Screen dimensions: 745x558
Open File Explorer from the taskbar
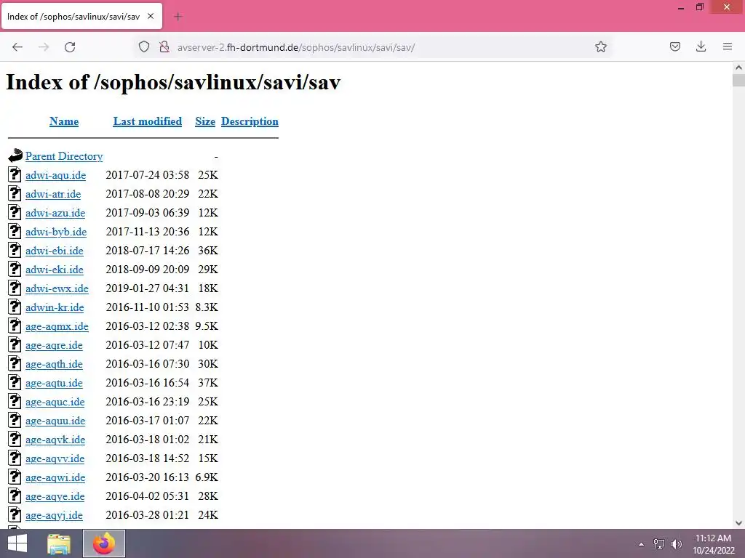click(x=59, y=543)
